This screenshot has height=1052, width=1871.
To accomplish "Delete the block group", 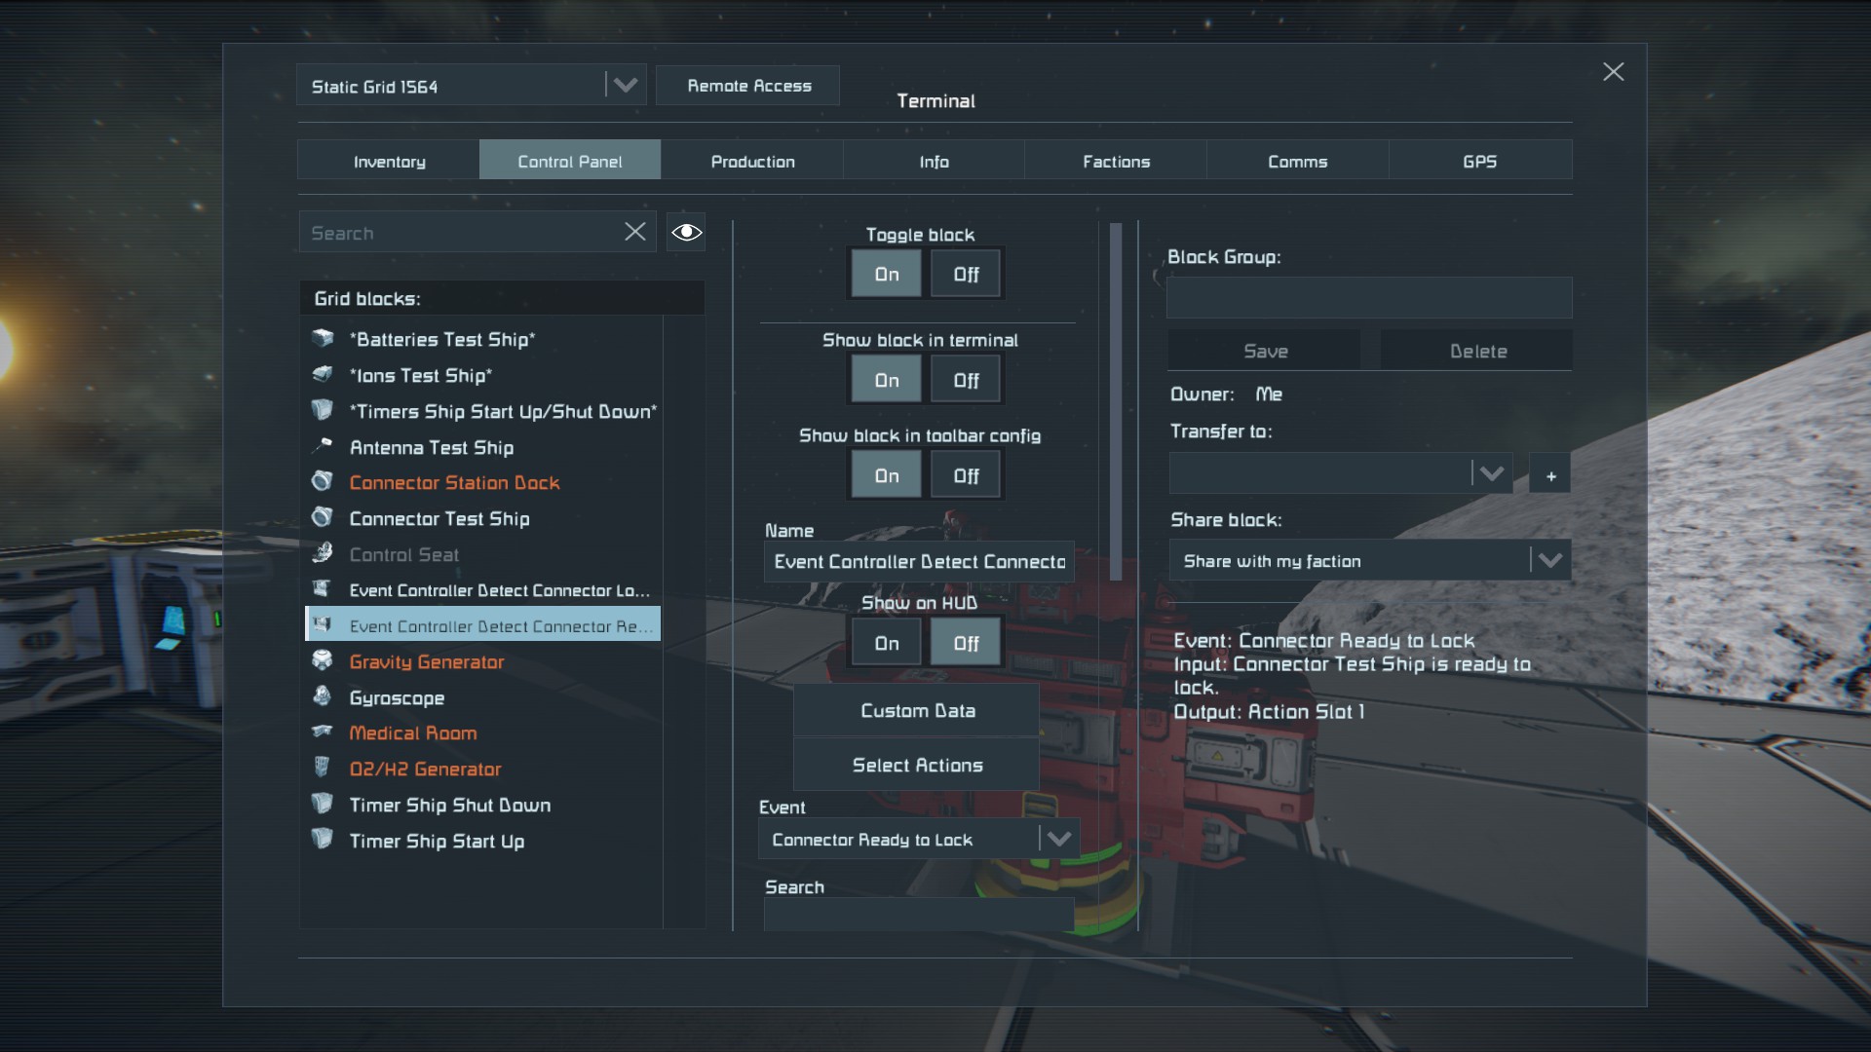I will (x=1477, y=351).
